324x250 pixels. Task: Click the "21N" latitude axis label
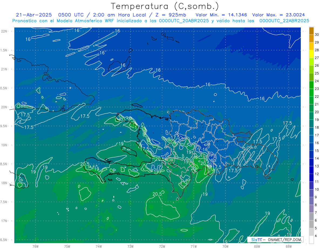tap(5, 69)
